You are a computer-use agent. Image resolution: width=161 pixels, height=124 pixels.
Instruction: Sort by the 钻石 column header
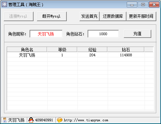126,50
